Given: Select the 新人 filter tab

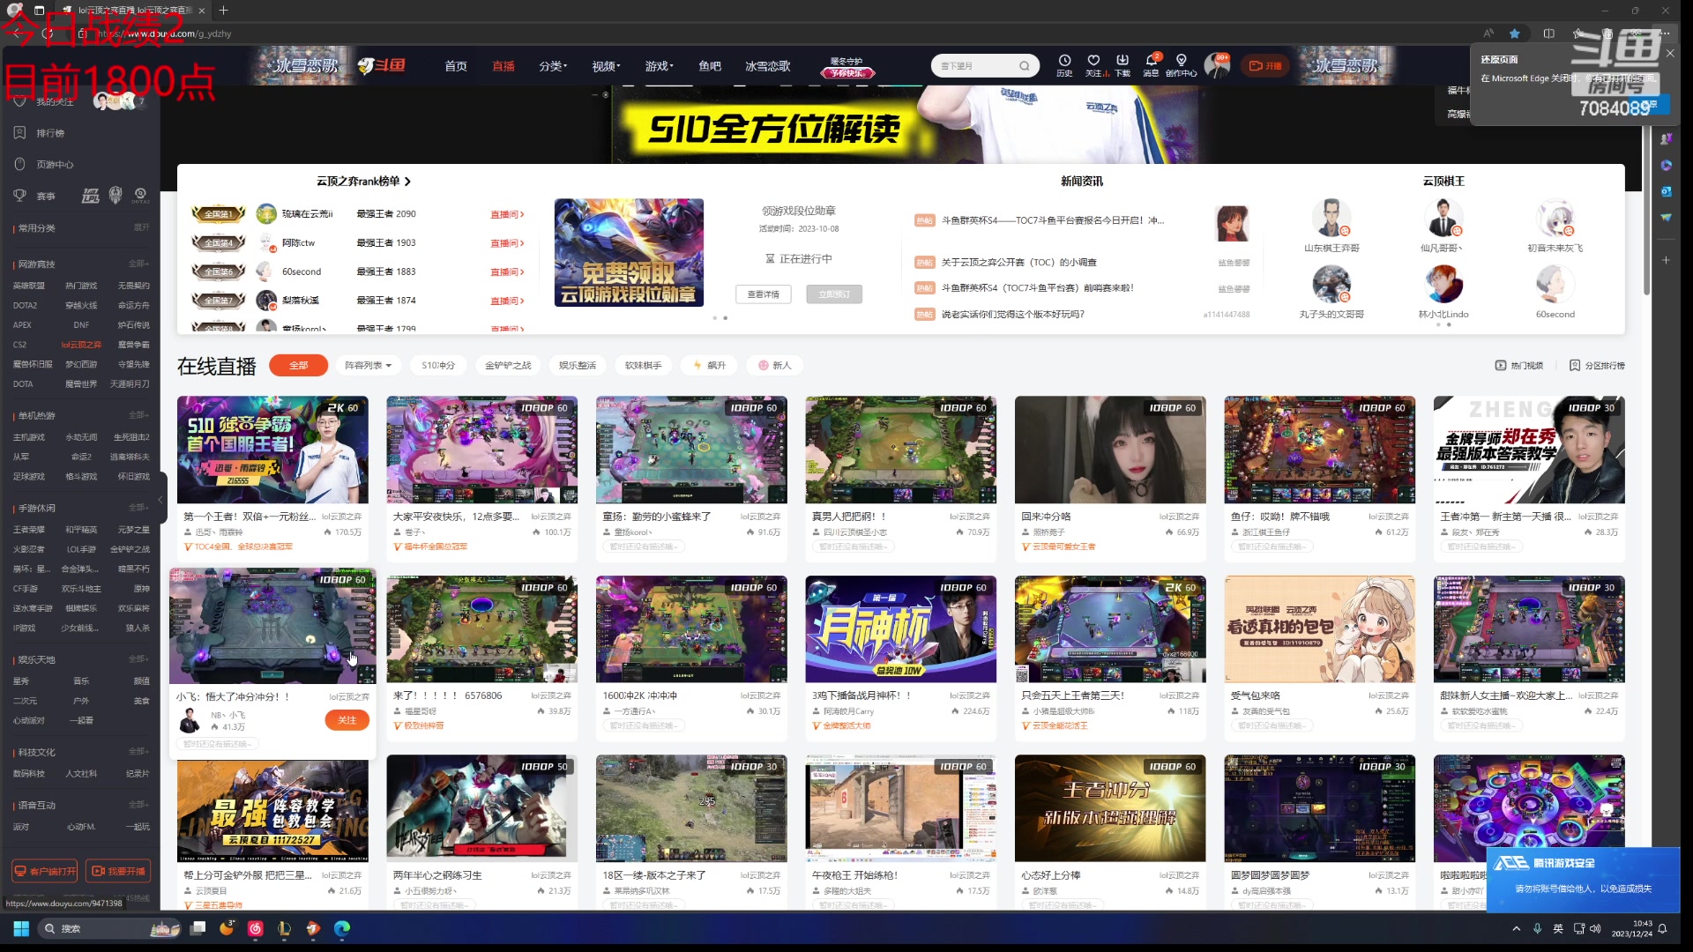Looking at the screenshot, I should 775,366.
